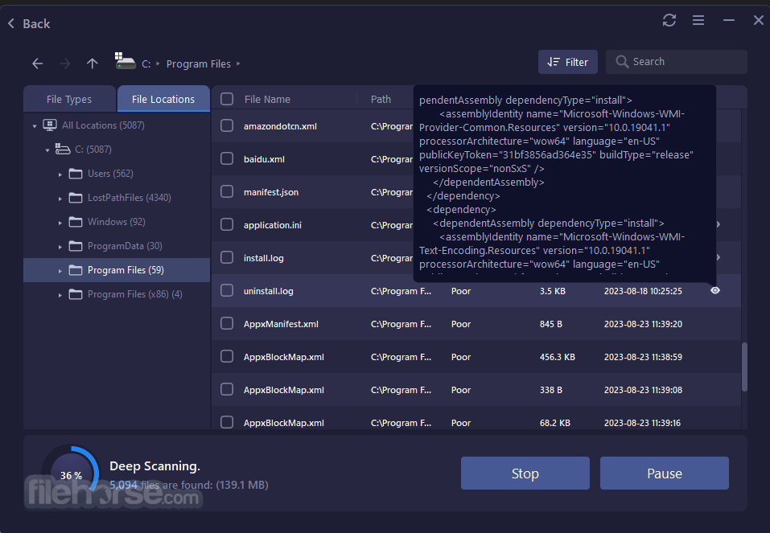Click the ProgramData folder icon
770x533 pixels.
click(x=76, y=246)
